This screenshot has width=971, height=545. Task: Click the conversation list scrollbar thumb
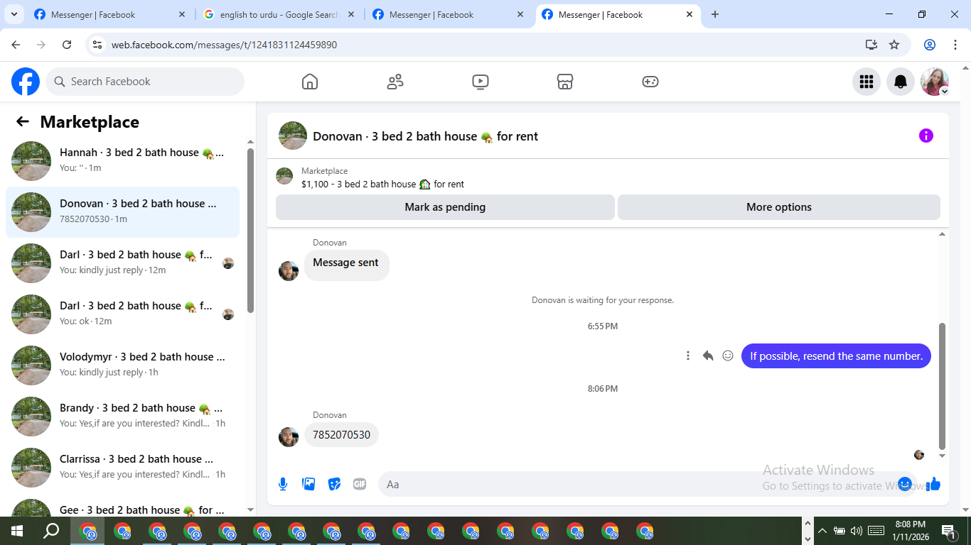pyautogui.click(x=250, y=230)
